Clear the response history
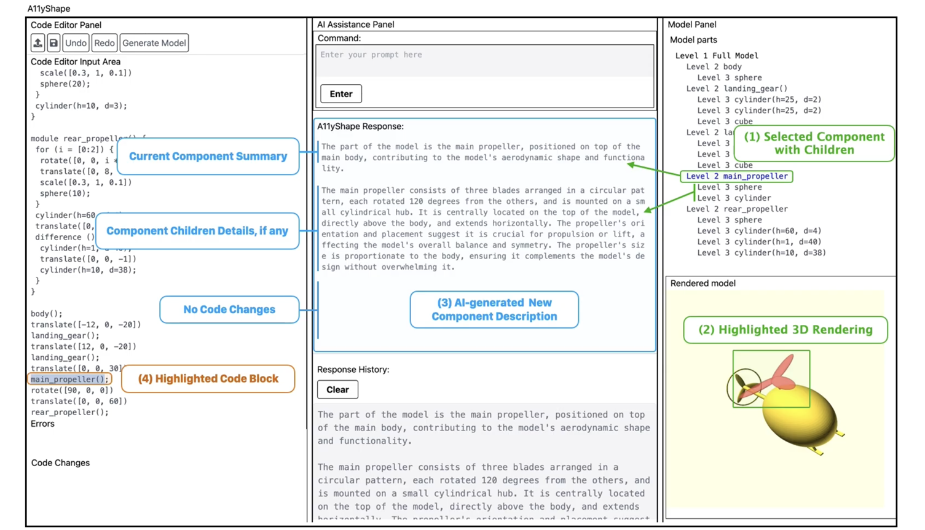The image size is (925, 530). [x=337, y=389]
